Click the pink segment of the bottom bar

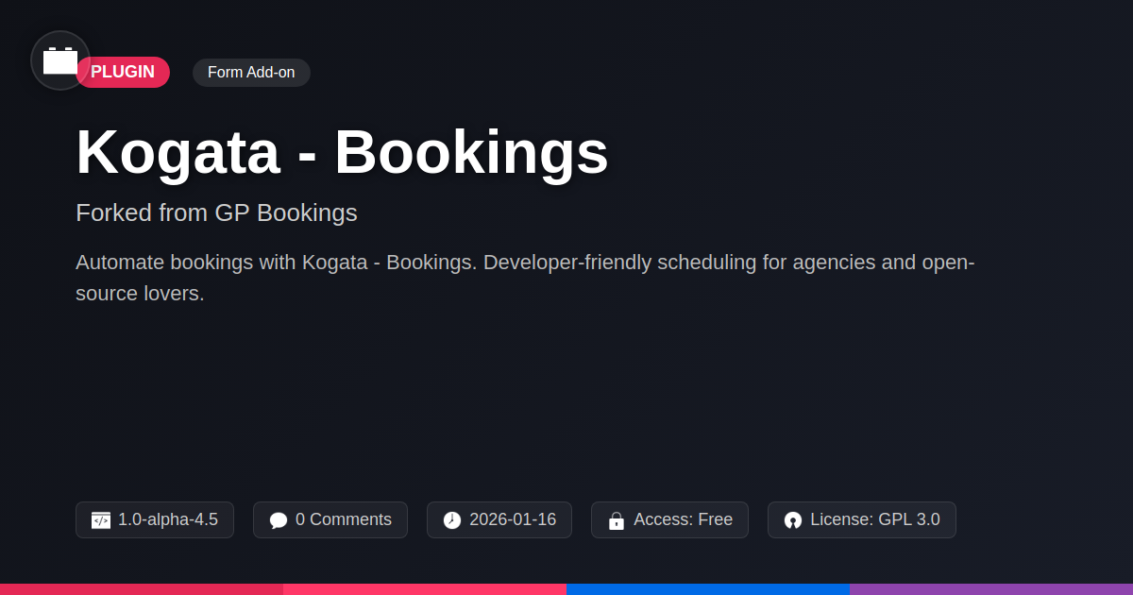pyautogui.click(x=425, y=588)
